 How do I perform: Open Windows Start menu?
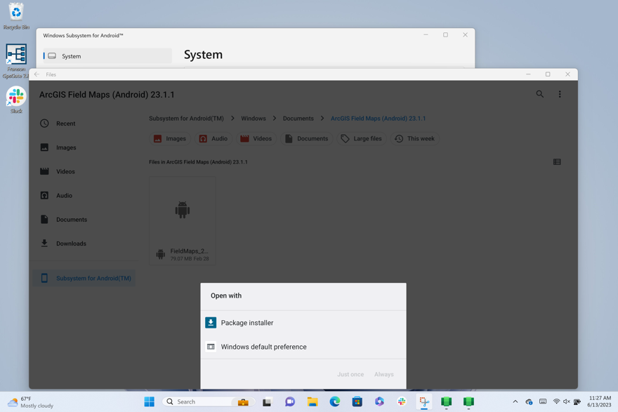(x=150, y=401)
